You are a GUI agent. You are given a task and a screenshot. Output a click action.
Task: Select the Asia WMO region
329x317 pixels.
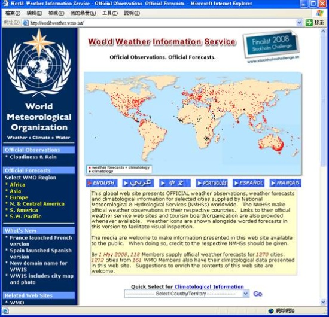click(x=16, y=191)
